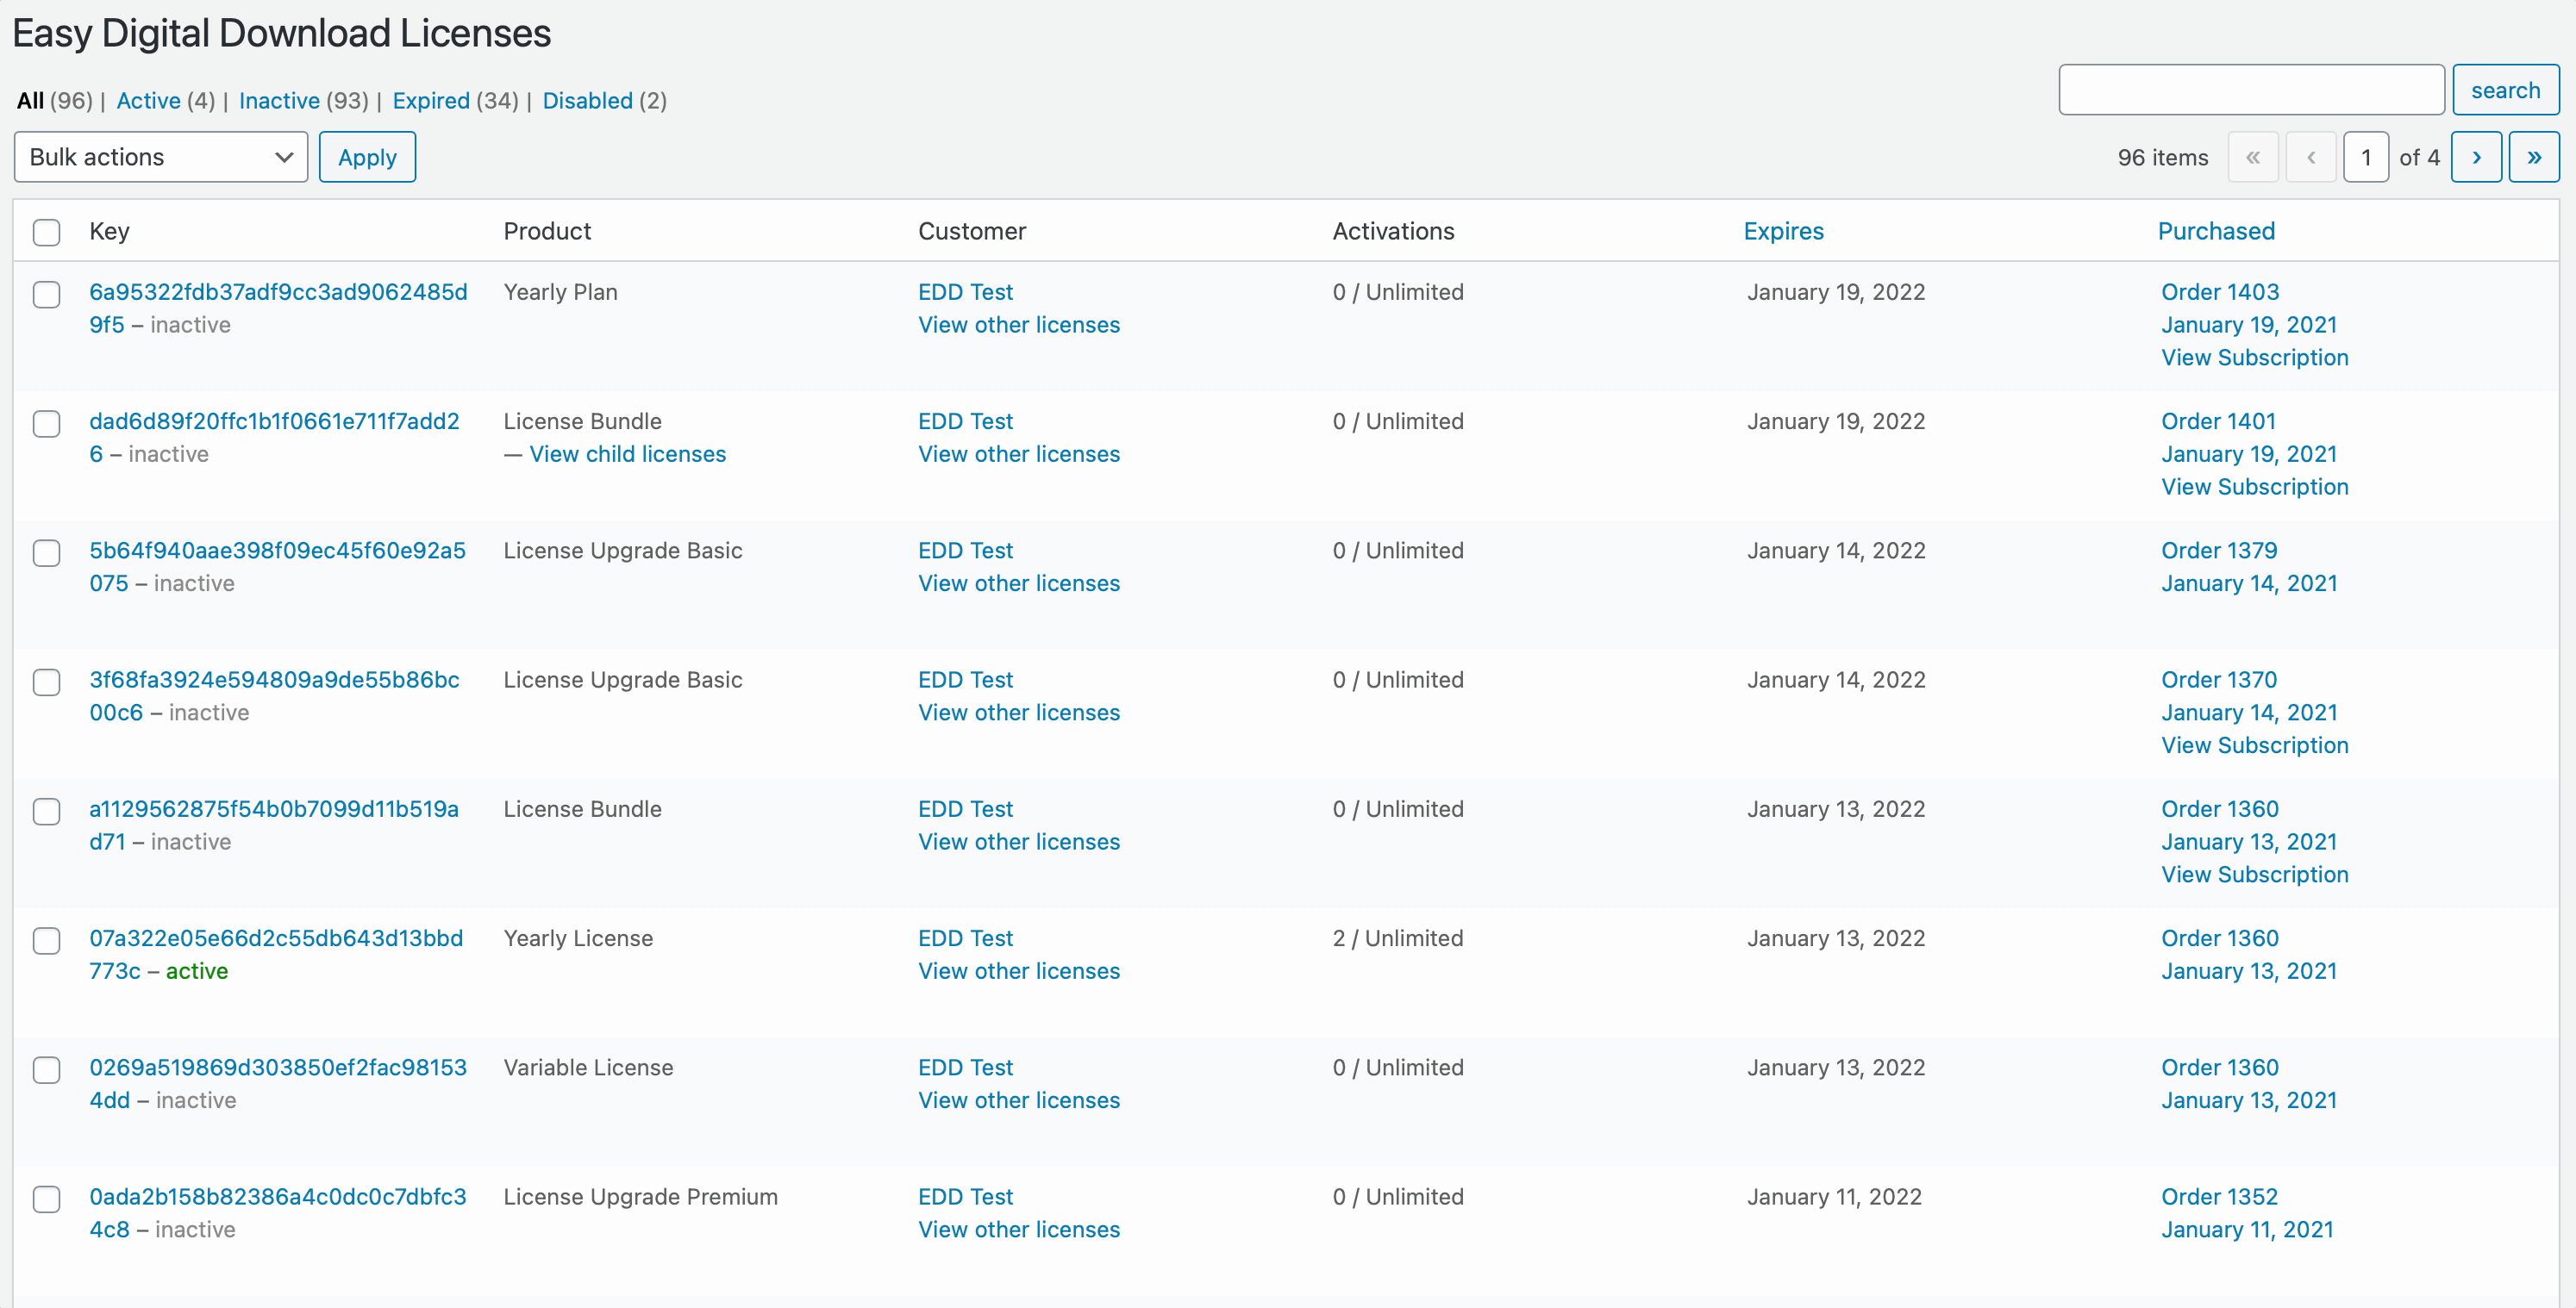
Task: Open the Bulk actions dropdown
Action: tap(160, 157)
